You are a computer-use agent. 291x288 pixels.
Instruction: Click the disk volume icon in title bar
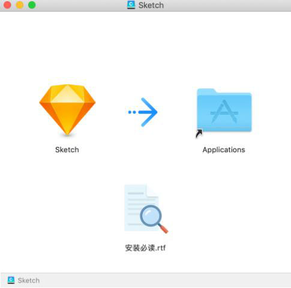pos(131,5)
